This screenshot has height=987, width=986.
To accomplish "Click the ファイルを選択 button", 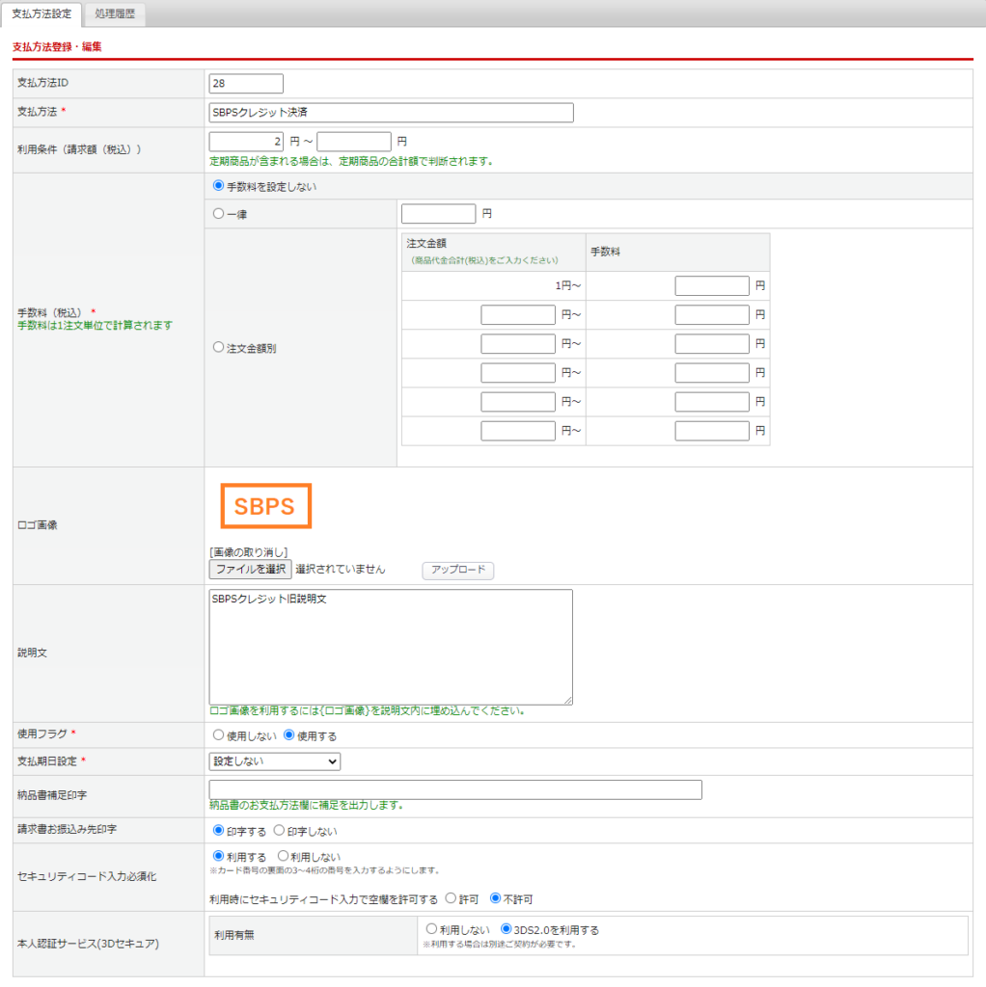I will [250, 570].
